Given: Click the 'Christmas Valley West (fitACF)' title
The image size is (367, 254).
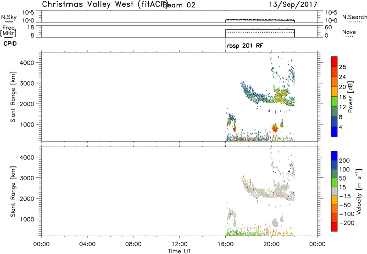Looking at the screenshot, I should (x=105, y=5).
